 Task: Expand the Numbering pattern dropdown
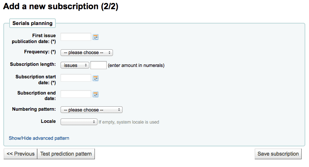click(92, 110)
